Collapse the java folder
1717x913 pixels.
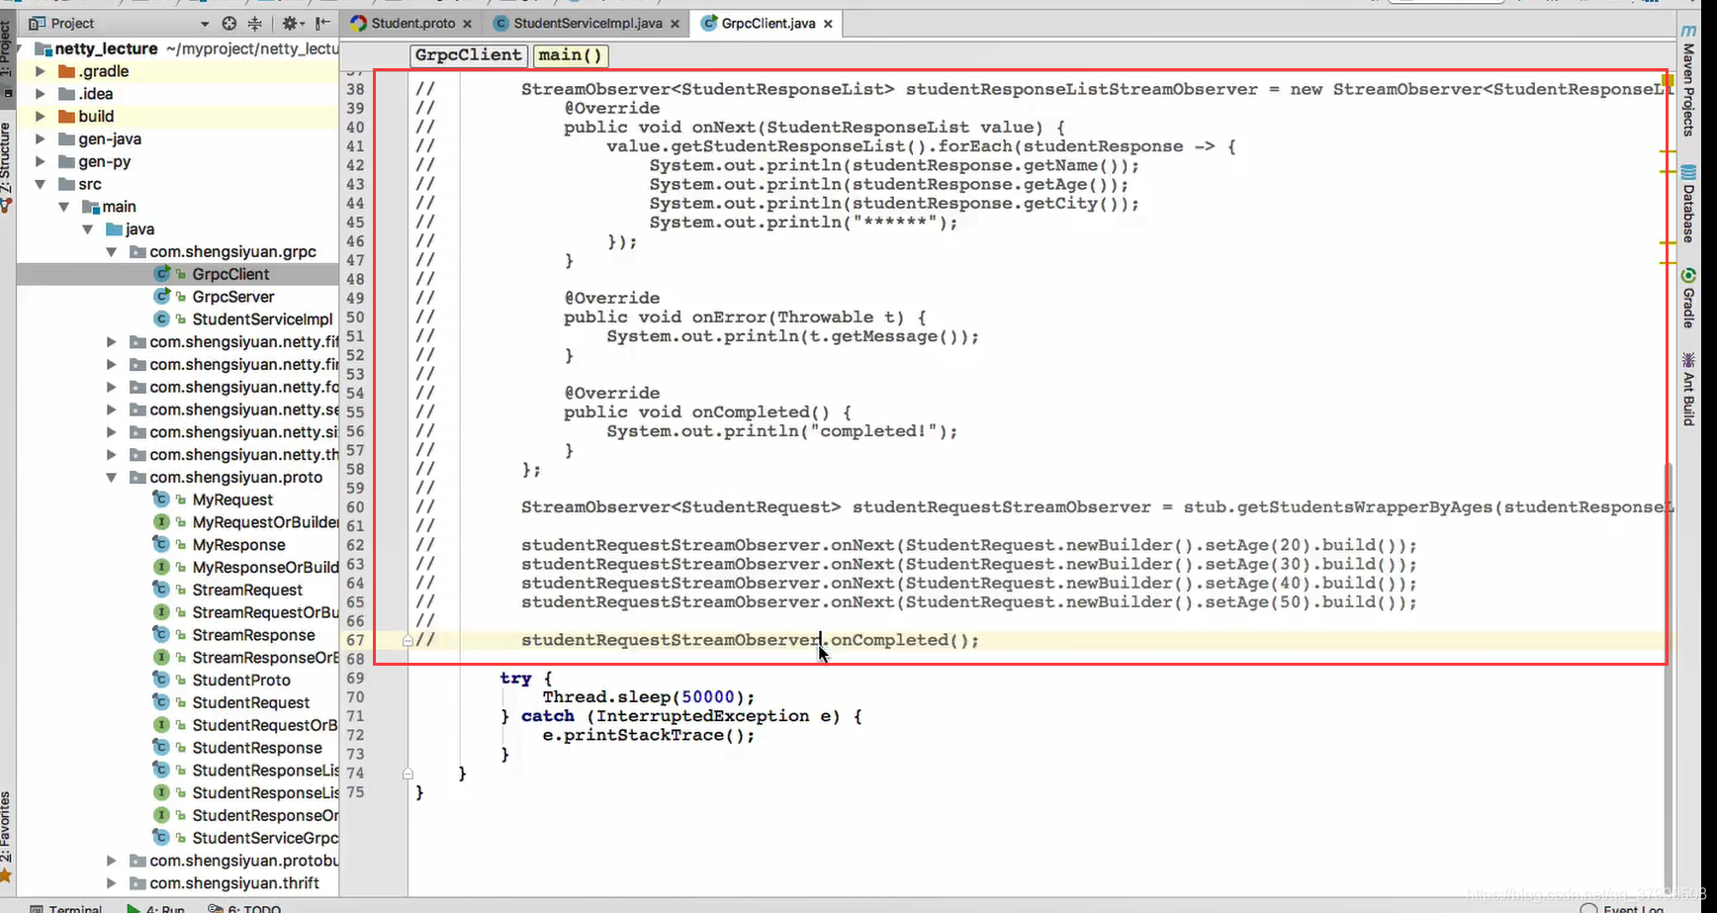tap(88, 229)
